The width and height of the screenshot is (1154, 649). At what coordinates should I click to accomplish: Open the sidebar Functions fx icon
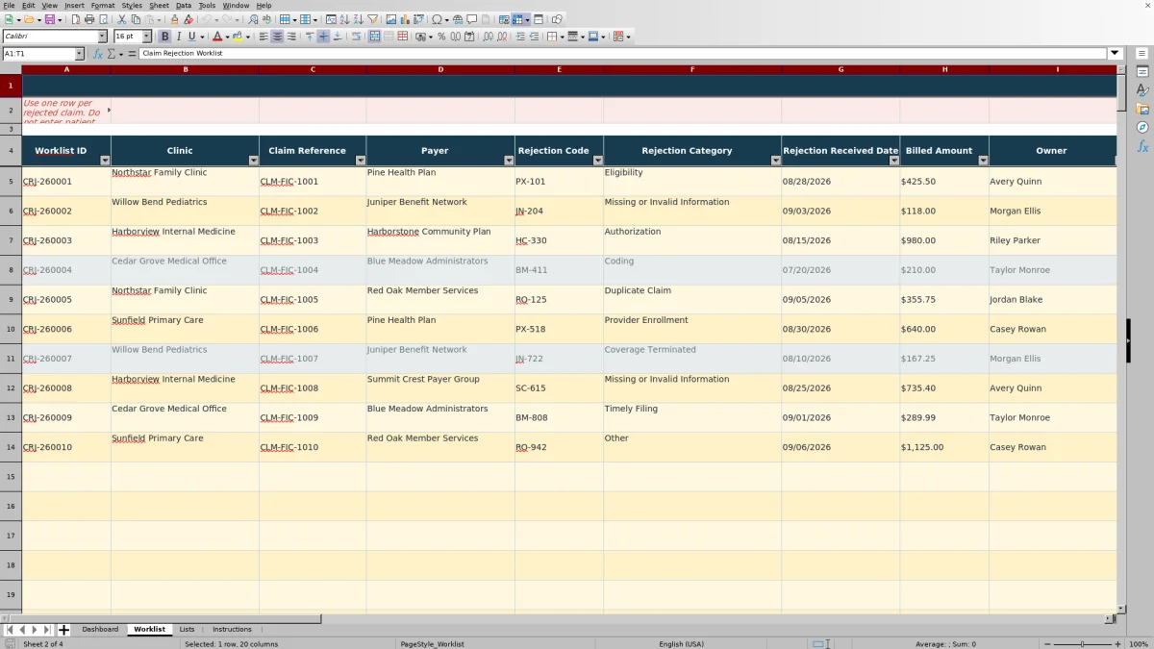click(x=1142, y=146)
